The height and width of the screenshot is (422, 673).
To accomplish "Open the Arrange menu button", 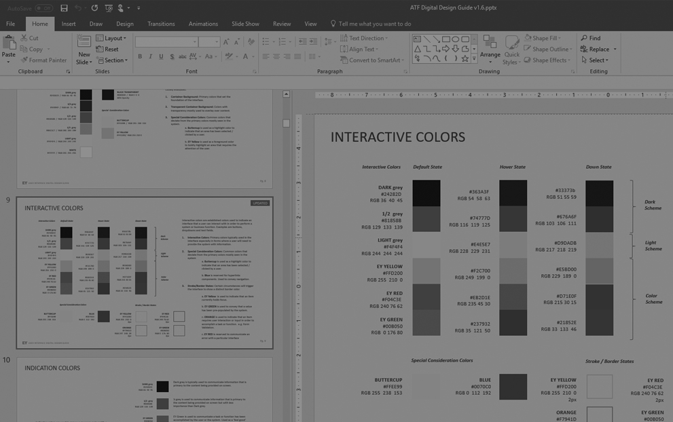I will coord(490,49).
